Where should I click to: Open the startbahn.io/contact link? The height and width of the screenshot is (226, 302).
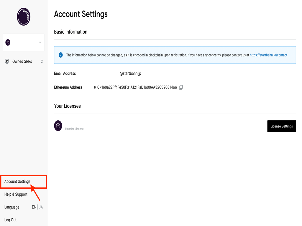pos(268,55)
